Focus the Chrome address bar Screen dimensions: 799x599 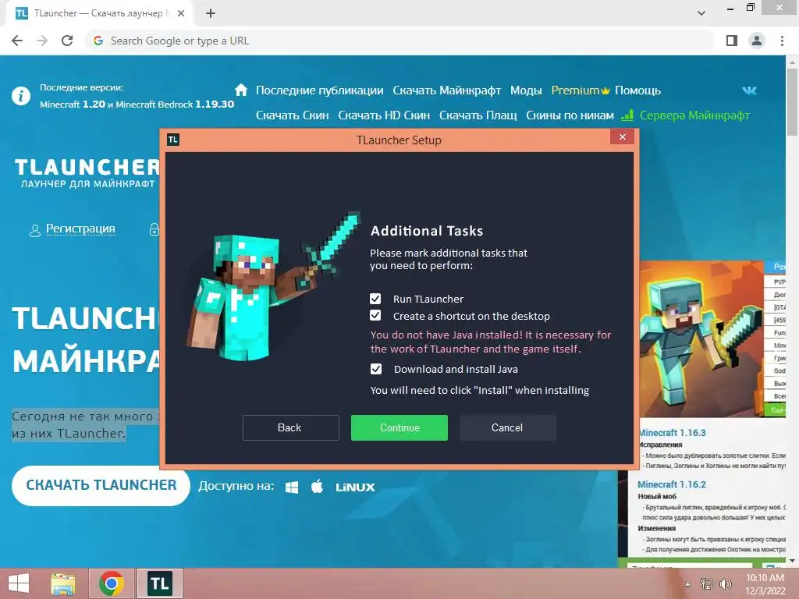(x=399, y=41)
